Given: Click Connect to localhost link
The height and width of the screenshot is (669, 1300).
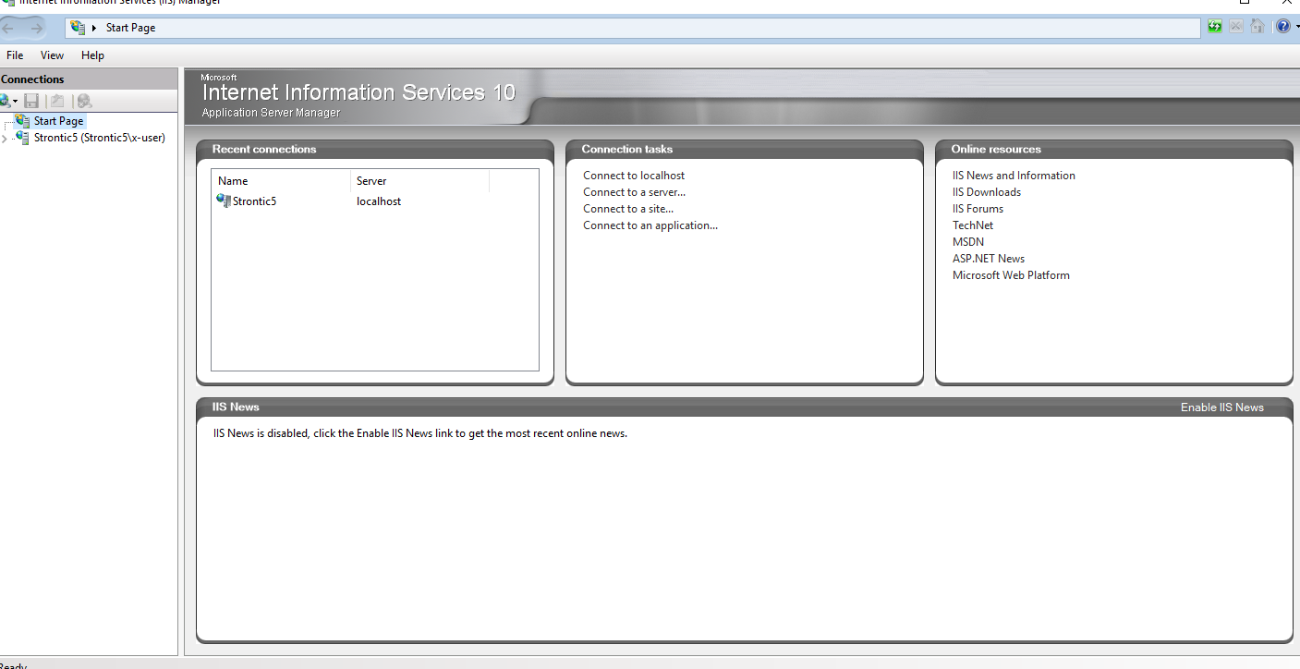Looking at the screenshot, I should [x=634, y=176].
